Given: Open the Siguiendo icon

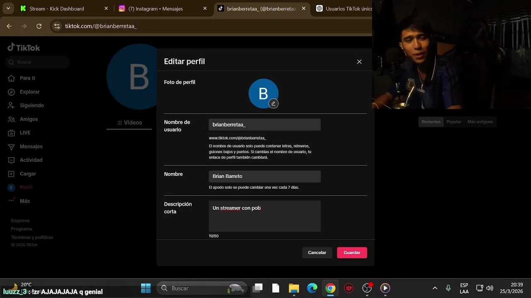Looking at the screenshot, I should (x=12, y=106).
